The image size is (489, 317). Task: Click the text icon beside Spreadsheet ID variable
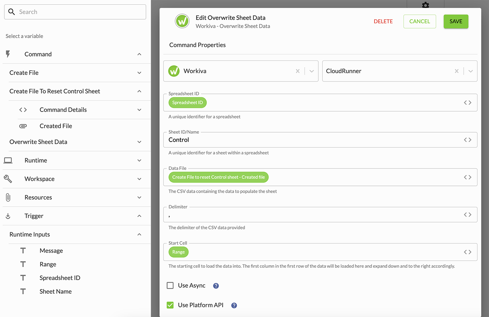23,278
